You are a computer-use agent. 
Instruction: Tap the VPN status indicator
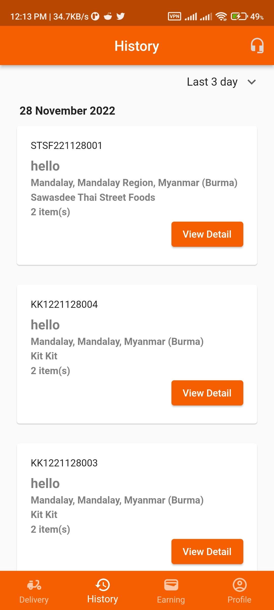point(175,17)
